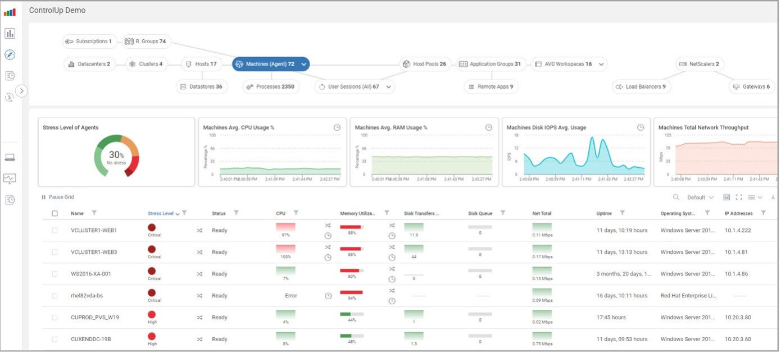Toggle the select-all checkbox in grid header

click(55, 213)
